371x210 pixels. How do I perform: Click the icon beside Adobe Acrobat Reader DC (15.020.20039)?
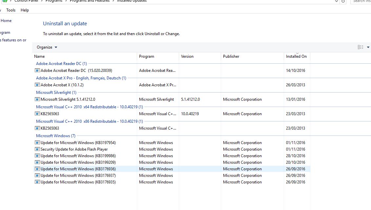click(x=37, y=70)
